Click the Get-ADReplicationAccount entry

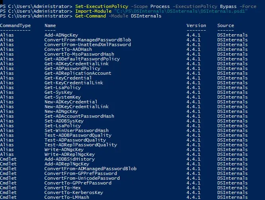tap(78, 73)
